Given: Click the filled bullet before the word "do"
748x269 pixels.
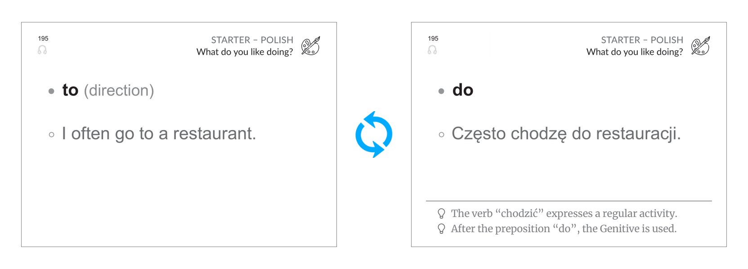Looking at the screenshot, I should pyautogui.click(x=441, y=91).
